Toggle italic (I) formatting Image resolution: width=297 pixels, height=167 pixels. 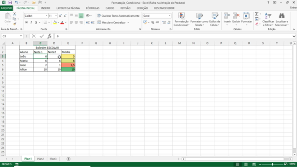tap(31, 22)
